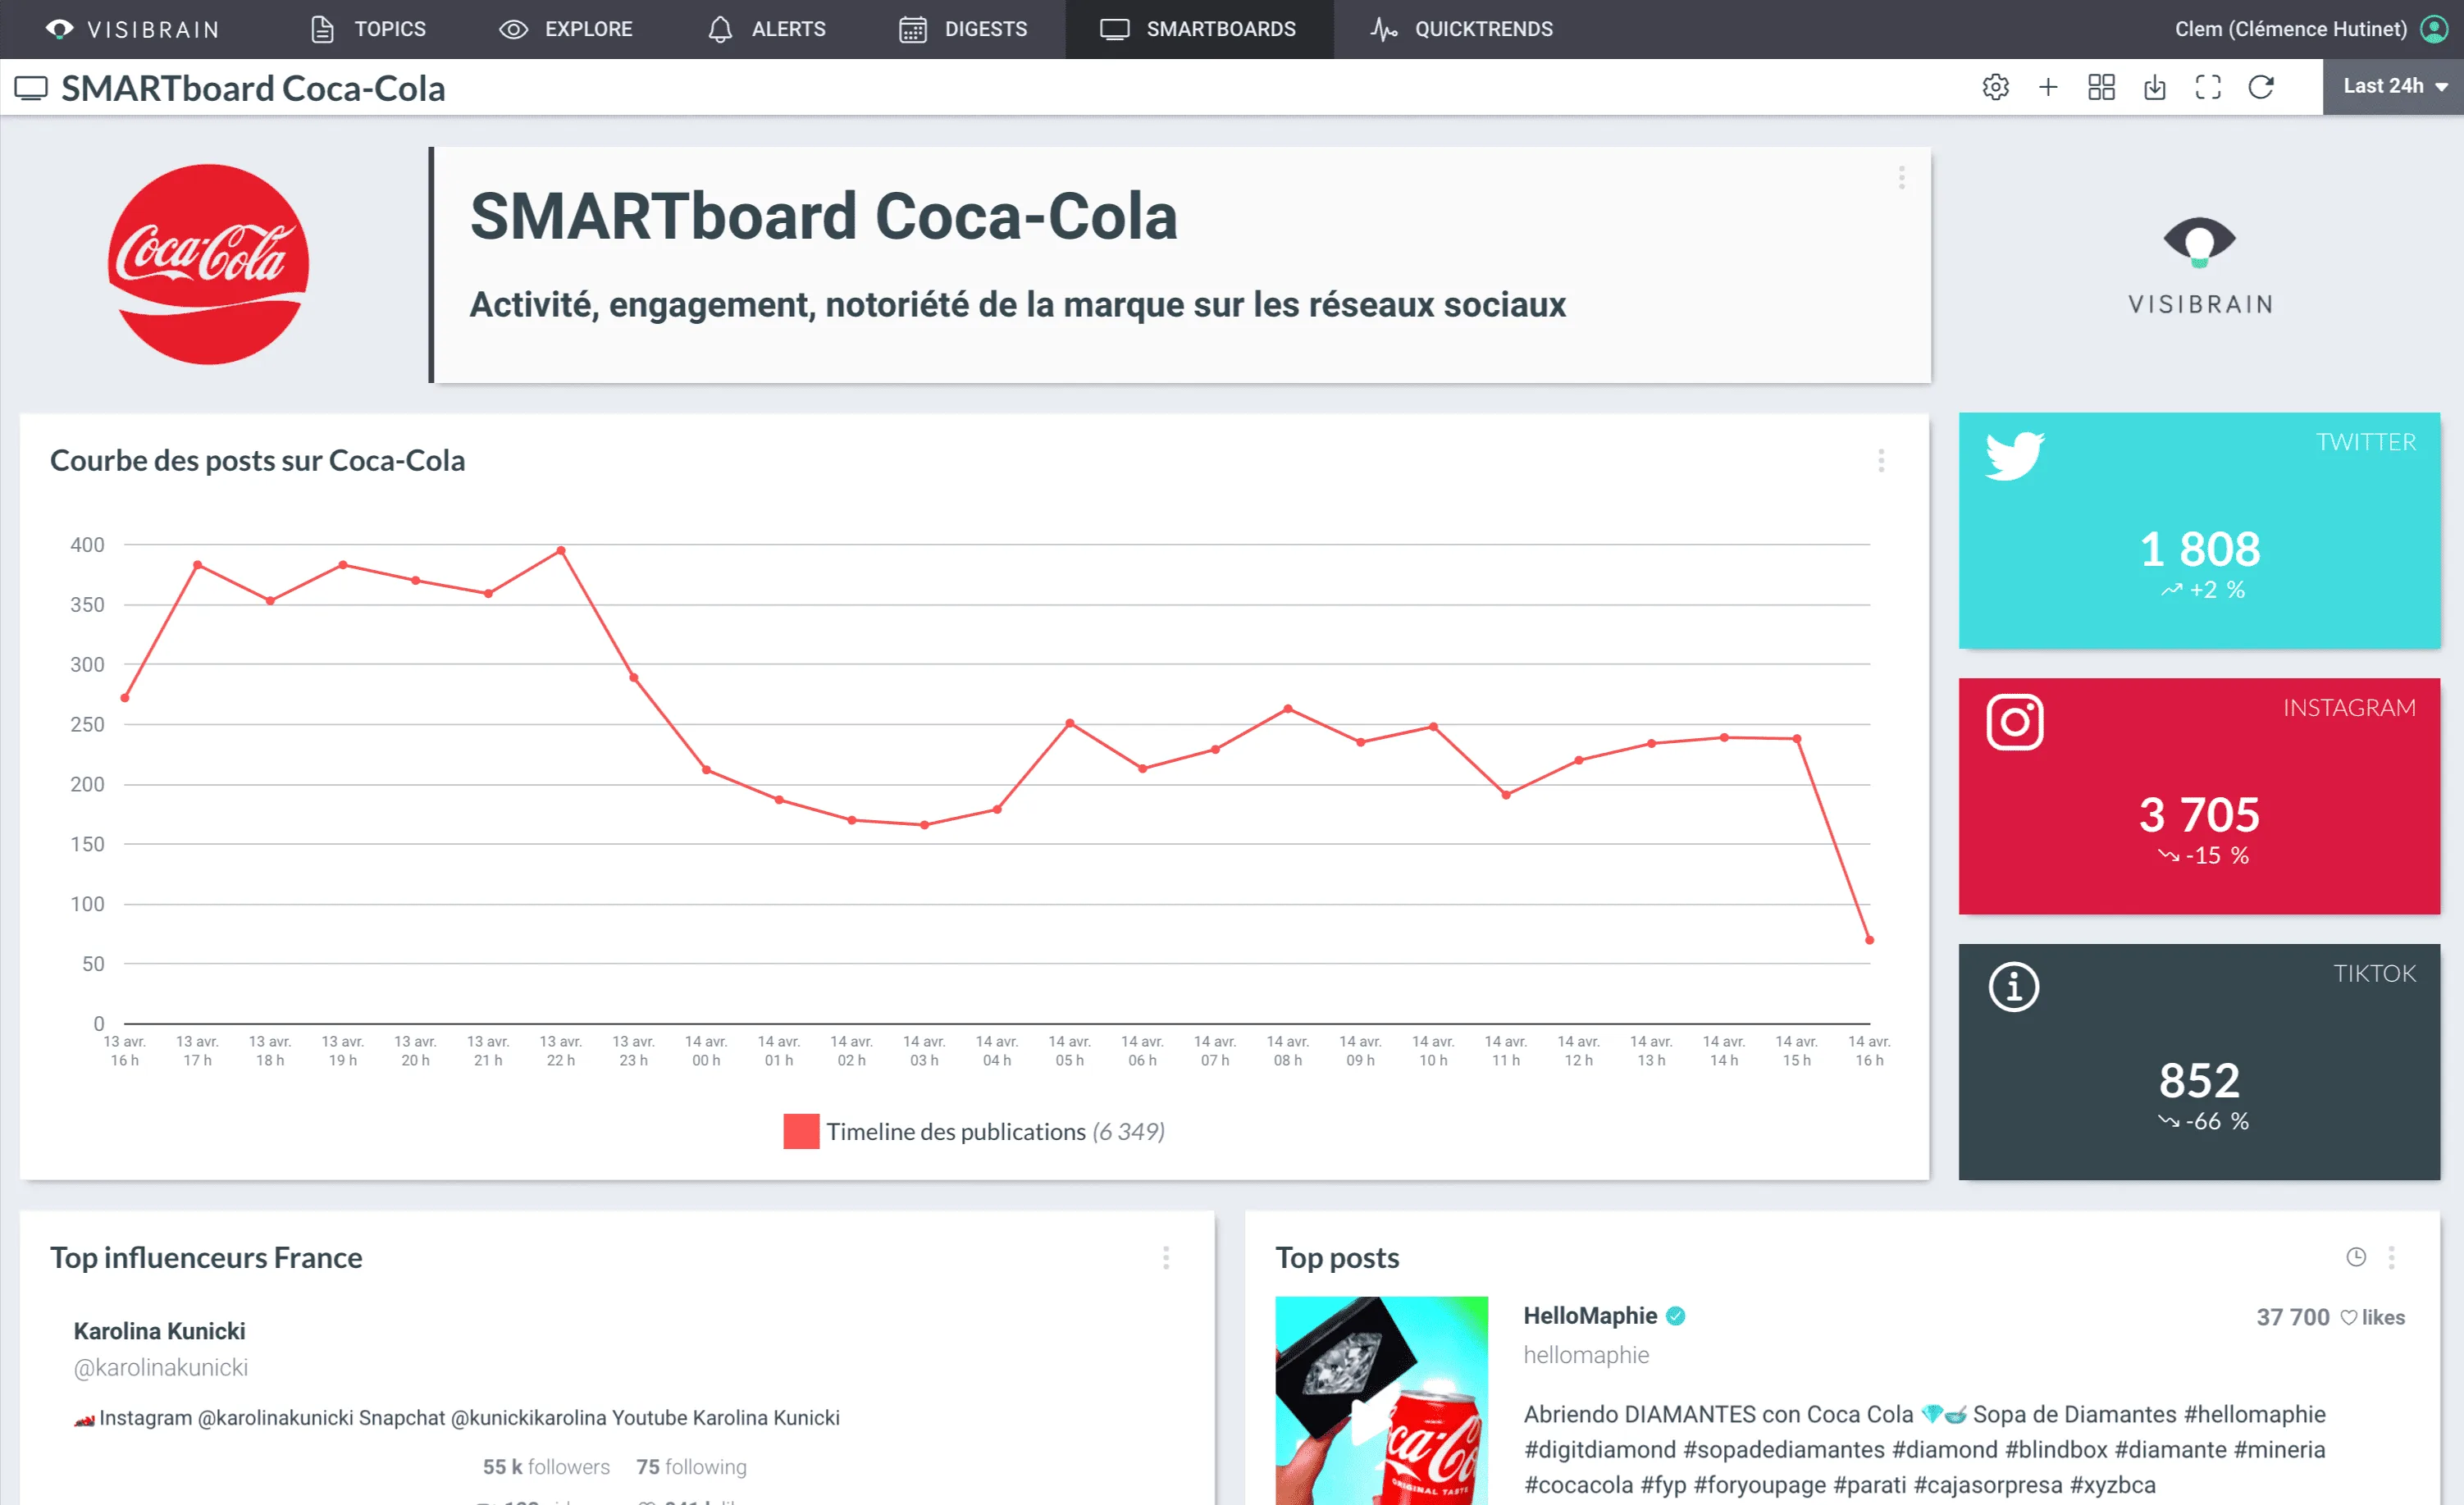Click the user avatar icon

point(2435,29)
